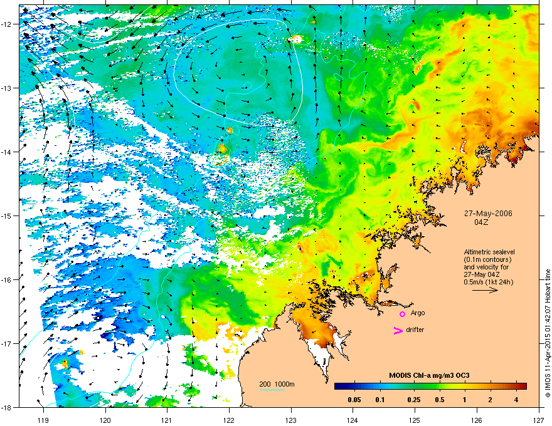Click the vertical IMOS timestamp credit text
The width and height of the screenshot is (552, 426).
[x=548, y=333]
